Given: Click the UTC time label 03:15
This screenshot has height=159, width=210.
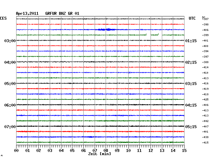Looking at the screenshot, I should pyautogui.click(x=191, y=84).
